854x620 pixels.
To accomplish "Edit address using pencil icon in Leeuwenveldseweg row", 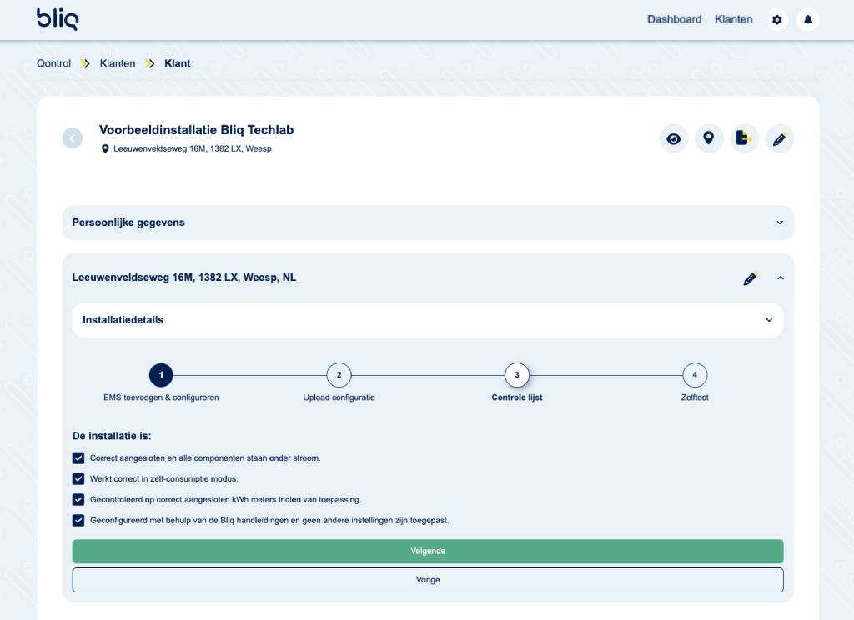I will click(x=750, y=278).
